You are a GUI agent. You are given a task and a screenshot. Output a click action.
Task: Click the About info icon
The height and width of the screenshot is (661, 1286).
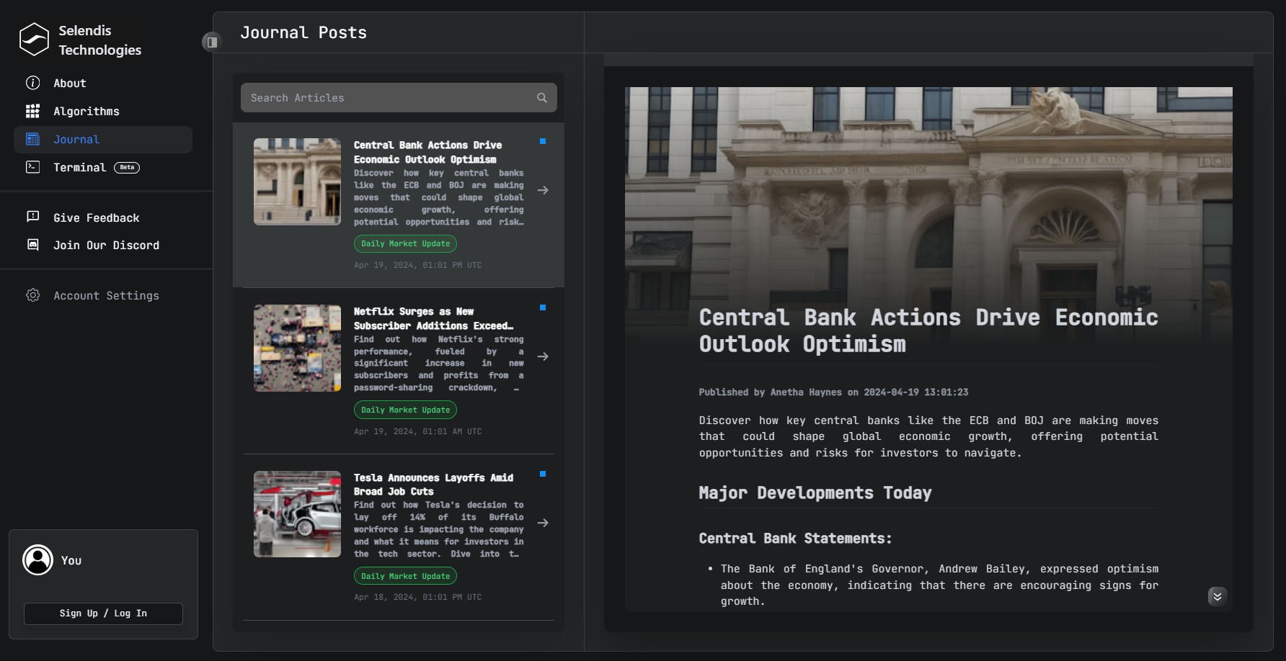(33, 83)
